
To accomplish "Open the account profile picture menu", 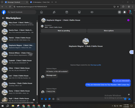I will pyautogui.click(x=130, y=12).
